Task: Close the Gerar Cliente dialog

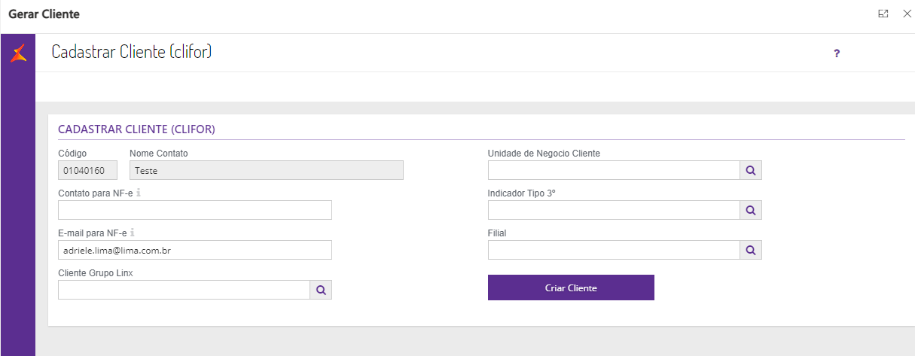Action: [x=907, y=14]
